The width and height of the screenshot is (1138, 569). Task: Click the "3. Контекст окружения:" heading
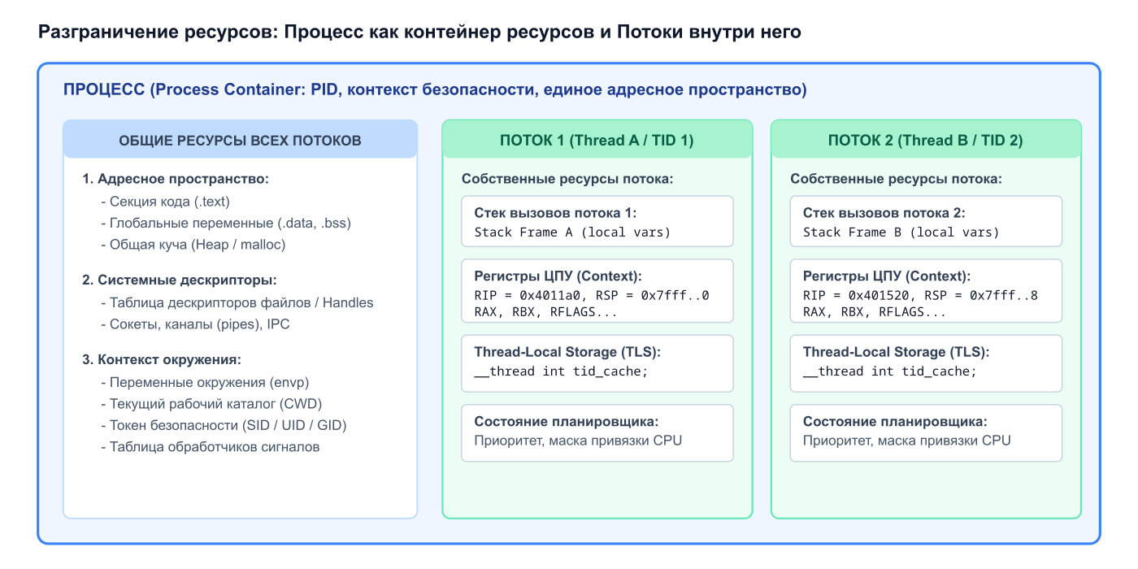coord(162,359)
